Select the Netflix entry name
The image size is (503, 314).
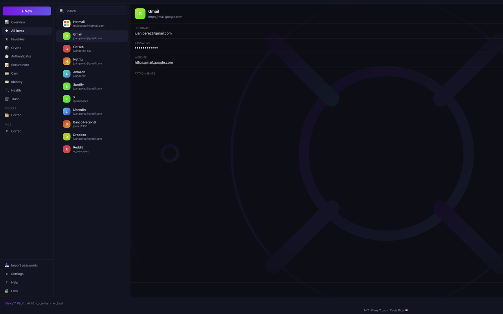78,60
